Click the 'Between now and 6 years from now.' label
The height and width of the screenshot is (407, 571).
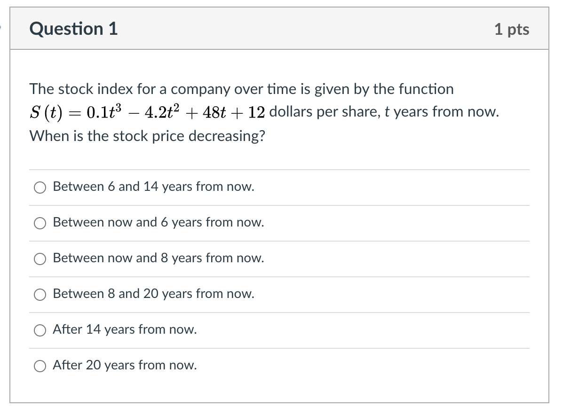tap(159, 222)
